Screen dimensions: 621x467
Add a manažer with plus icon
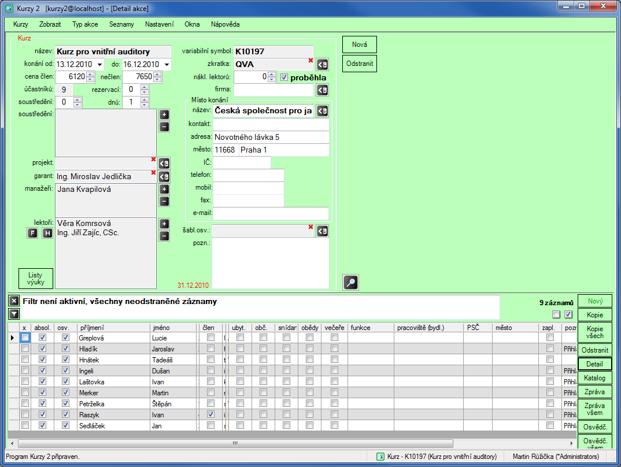[164, 189]
